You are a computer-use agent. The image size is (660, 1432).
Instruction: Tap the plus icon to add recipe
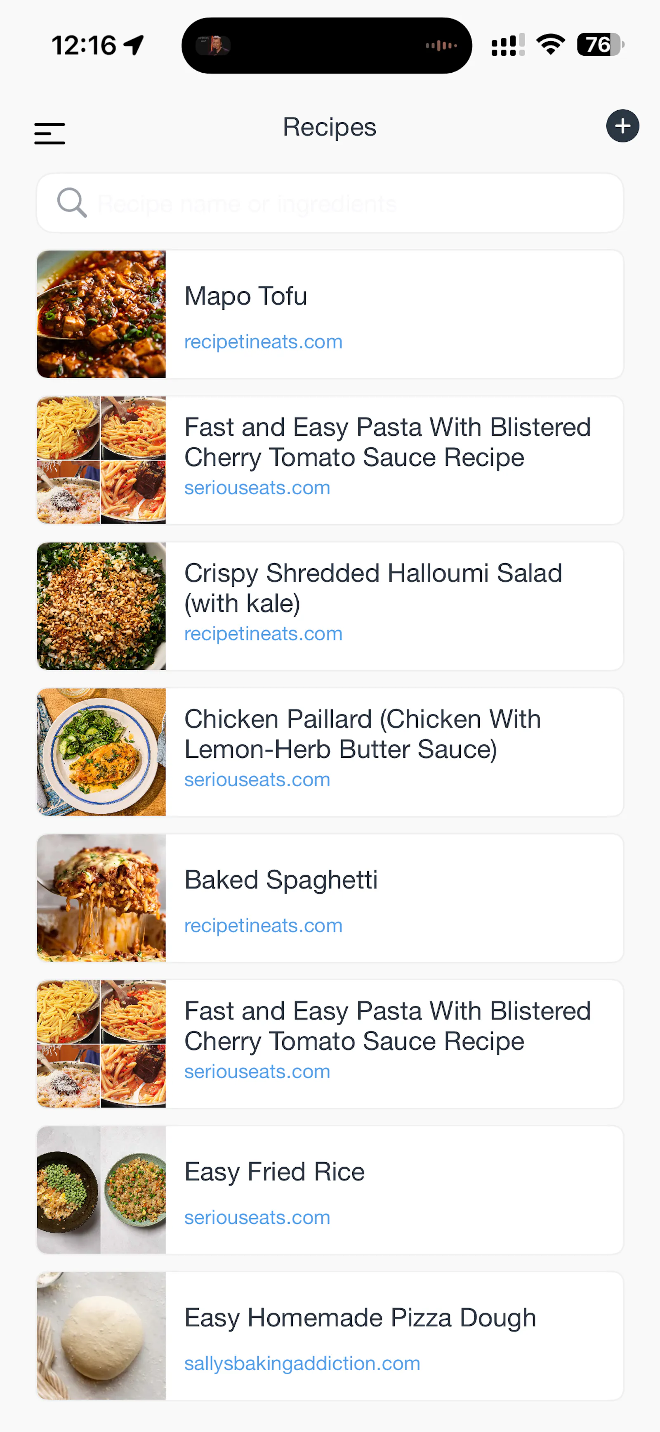click(622, 126)
